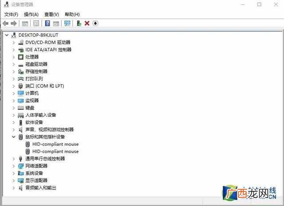284x206 pixels.
Task: Select the 声音、视频和游戏控制器 label
Action: click(49, 129)
